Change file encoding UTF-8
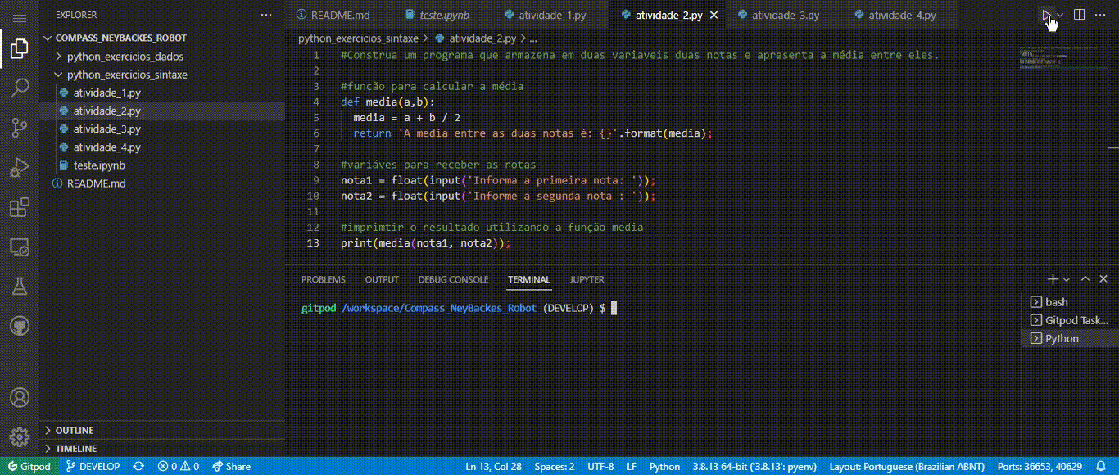The height and width of the screenshot is (475, 1119). click(600, 466)
